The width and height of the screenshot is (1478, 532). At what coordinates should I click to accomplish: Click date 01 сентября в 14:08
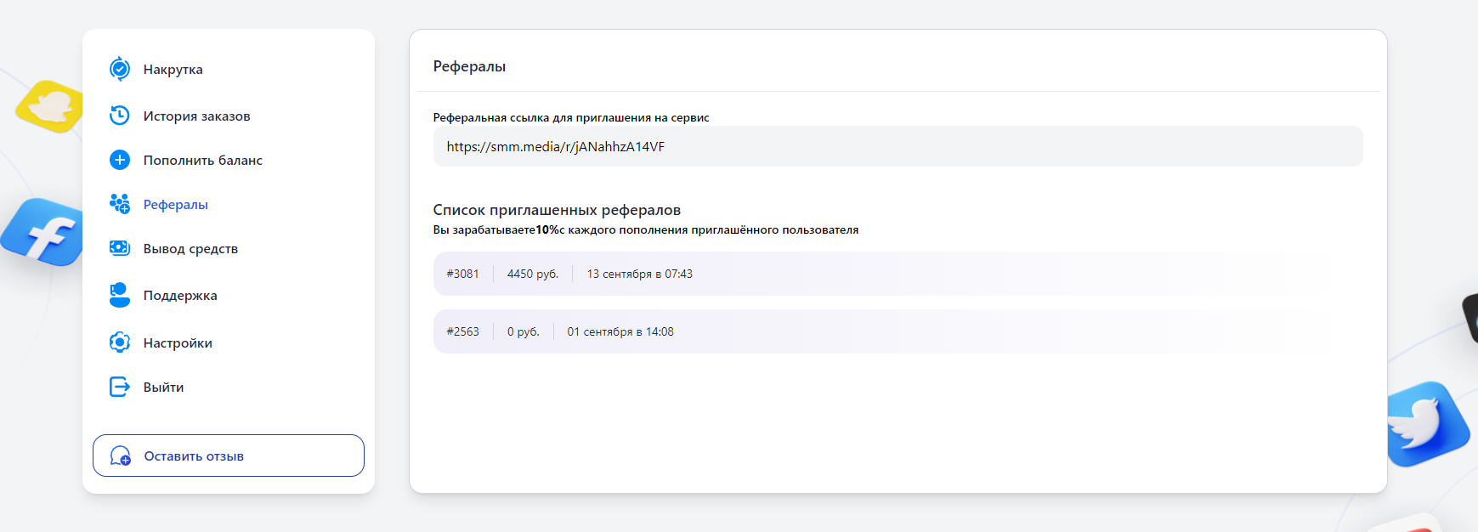[x=620, y=331]
